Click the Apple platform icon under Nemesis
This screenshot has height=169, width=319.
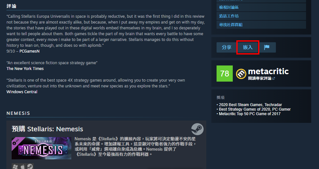(x=23, y=166)
